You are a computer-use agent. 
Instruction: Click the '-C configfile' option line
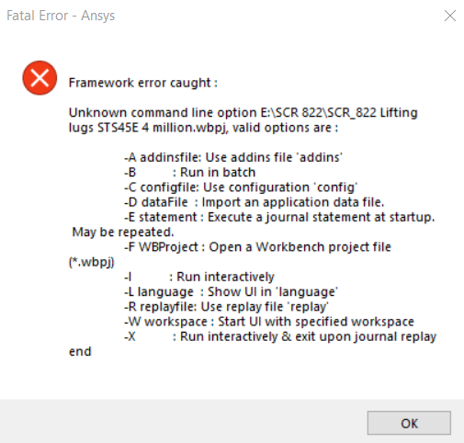(x=241, y=187)
